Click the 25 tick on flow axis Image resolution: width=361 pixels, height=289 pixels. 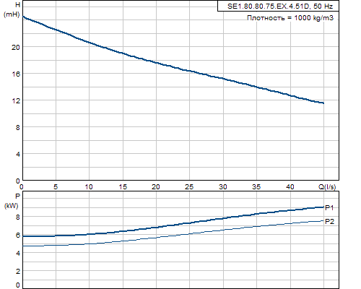(189, 186)
